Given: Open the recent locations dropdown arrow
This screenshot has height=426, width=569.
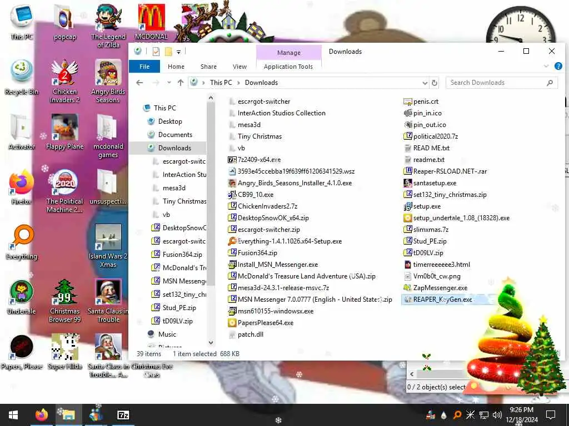Looking at the screenshot, I should [169, 83].
